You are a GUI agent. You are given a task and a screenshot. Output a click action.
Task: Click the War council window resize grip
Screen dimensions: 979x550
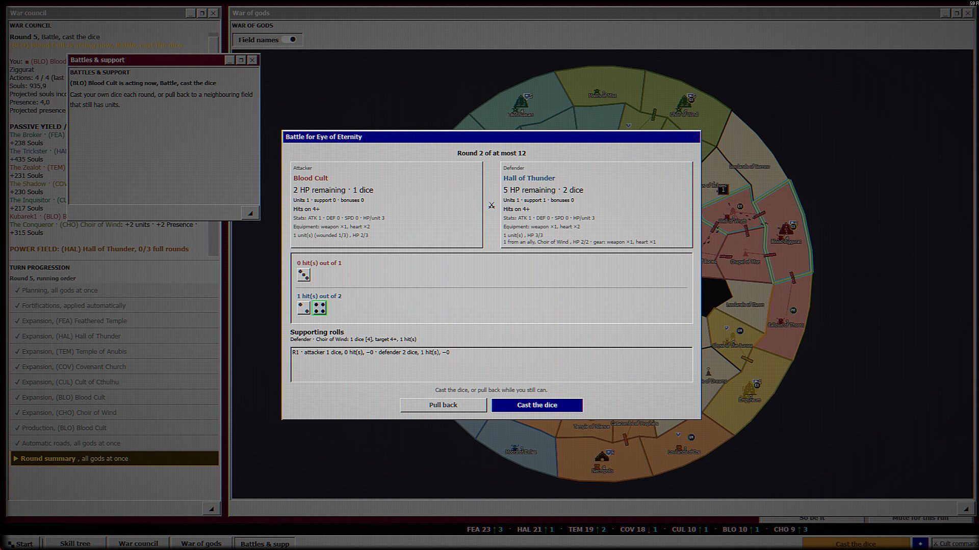tap(212, 508)
